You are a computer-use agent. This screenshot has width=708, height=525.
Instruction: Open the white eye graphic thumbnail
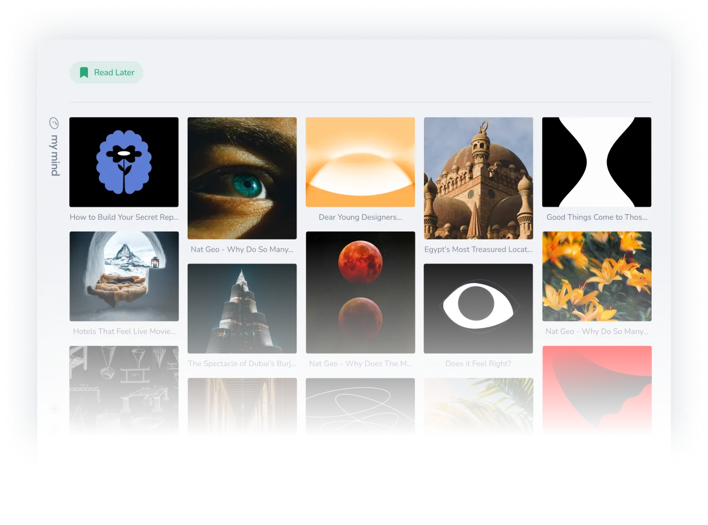click(x=479, y=309)
